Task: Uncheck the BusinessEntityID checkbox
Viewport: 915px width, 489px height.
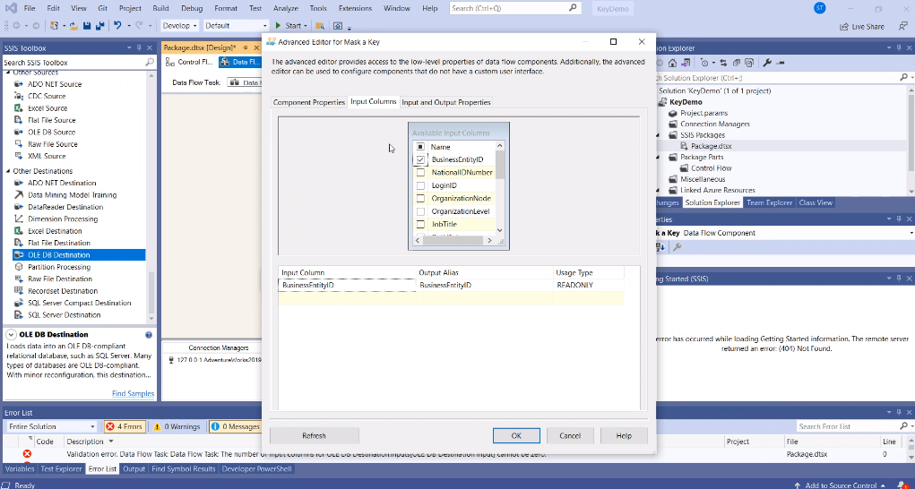Action: click(420, 159)
